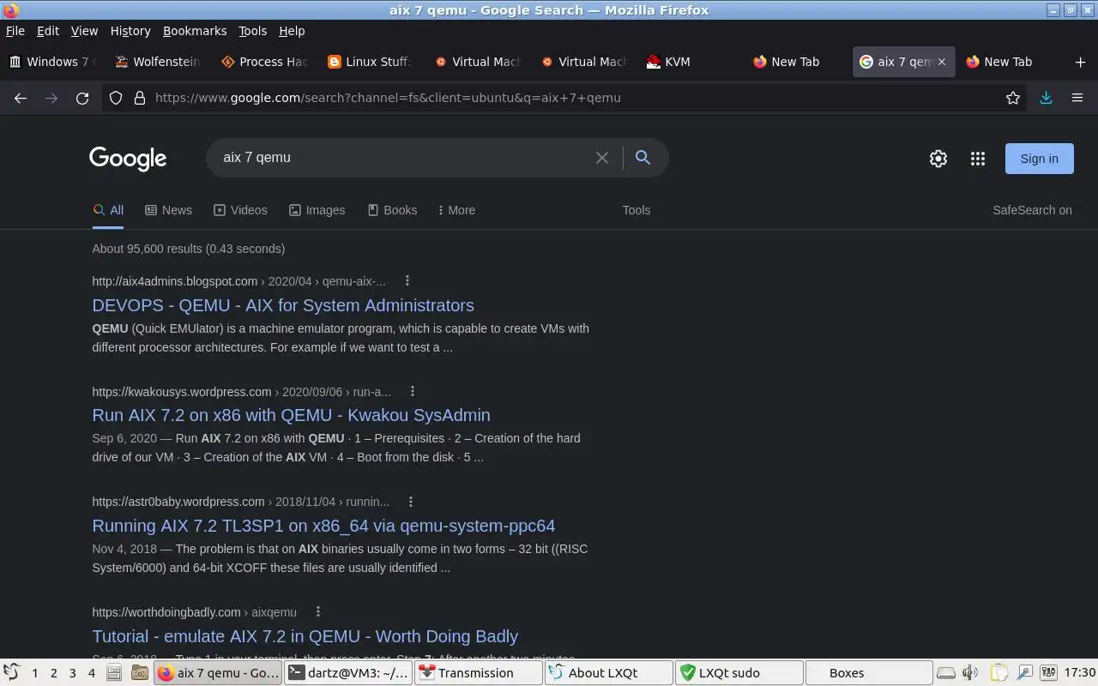Open the Google apps grid
This screenshot has height=686, width=1098.
coord(978,159)
